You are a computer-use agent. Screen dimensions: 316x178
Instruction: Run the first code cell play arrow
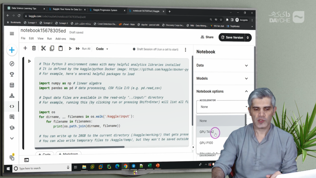pos(29,61)
